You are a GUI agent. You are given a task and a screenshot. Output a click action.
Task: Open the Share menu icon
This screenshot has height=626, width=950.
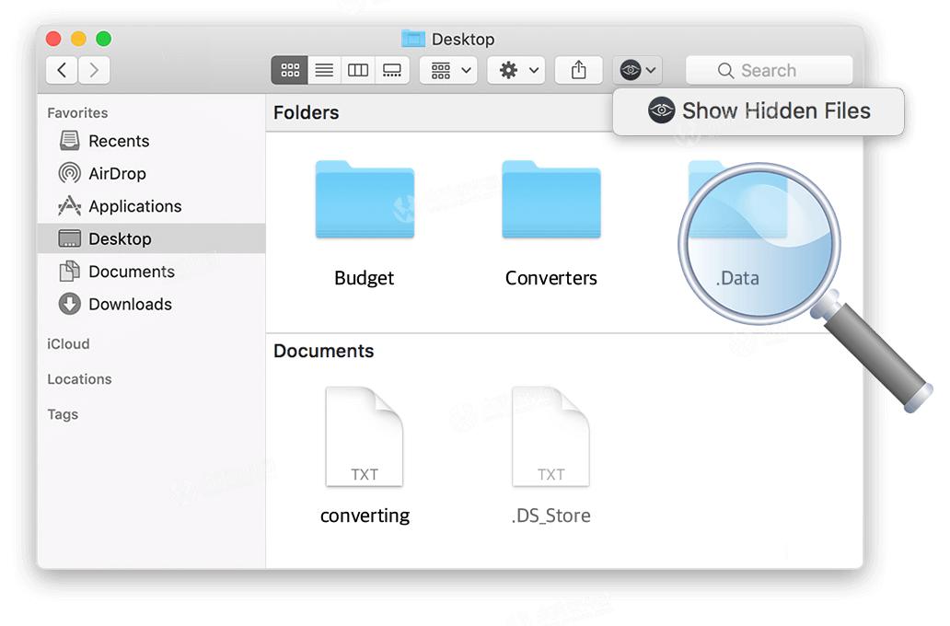[x=578, y=70]
